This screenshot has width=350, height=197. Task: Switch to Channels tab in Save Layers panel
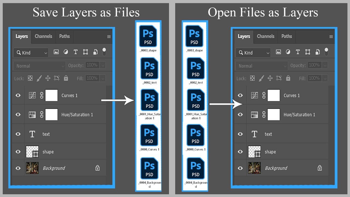[x=43, y=36]
